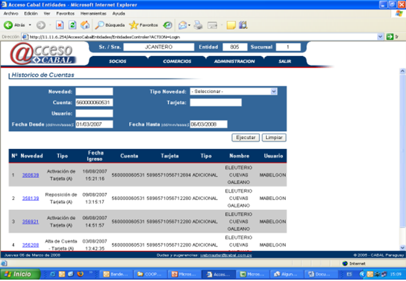This screenshot has height=281, width=406.
Task: Open the Windows Inicio start button
Action: coord(18,274)
